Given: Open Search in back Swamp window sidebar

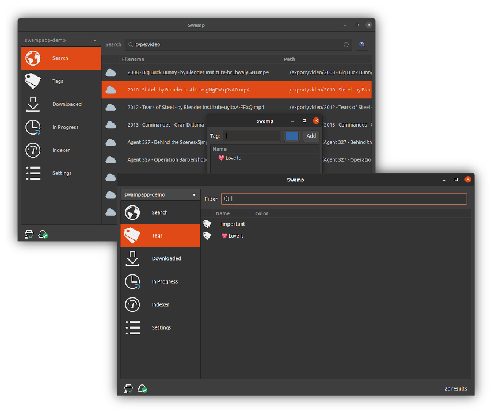Looking at the screenshot, I should [x=60, y=58].
